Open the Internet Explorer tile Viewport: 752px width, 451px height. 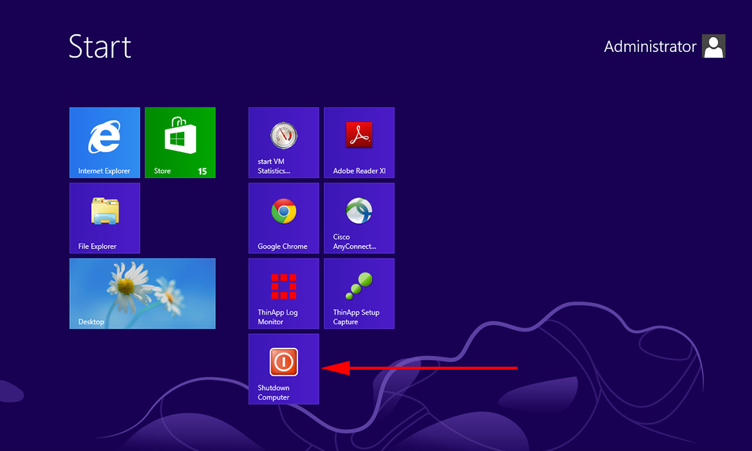tap(105, 142)
